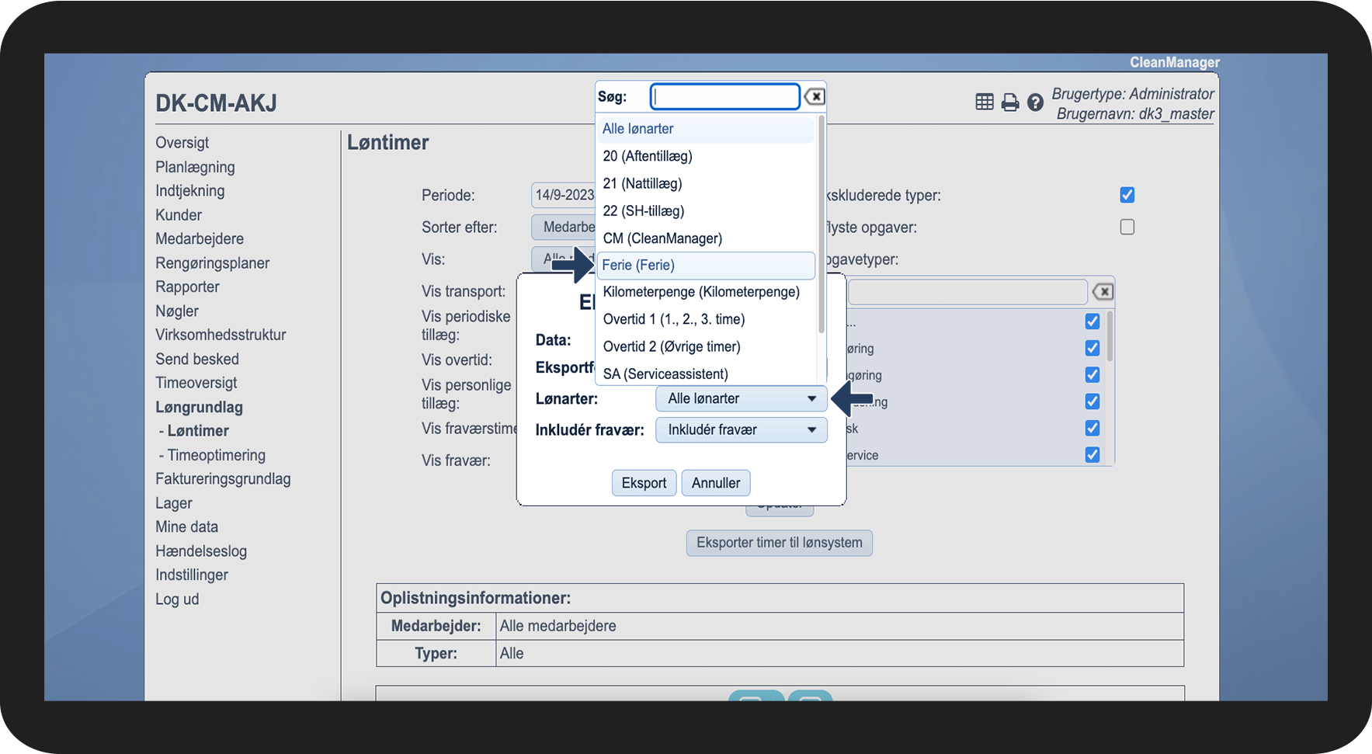Click the Typer 'Alle' table cell
Viewport: 1372px width, 754px height.
coord(840,654)
